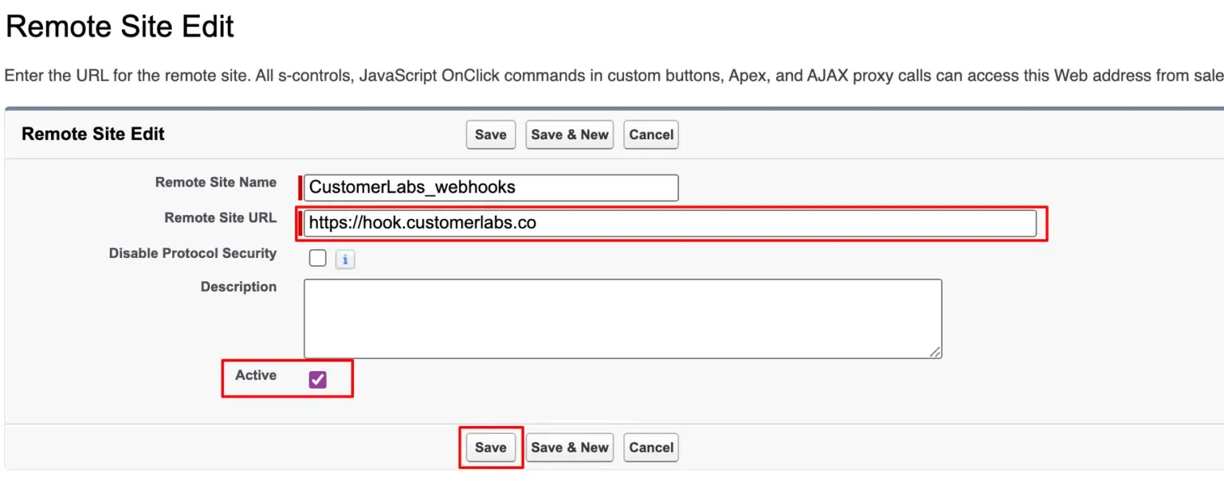Click the top Save button
This screenshot has width=1224, height=481.
491,135
